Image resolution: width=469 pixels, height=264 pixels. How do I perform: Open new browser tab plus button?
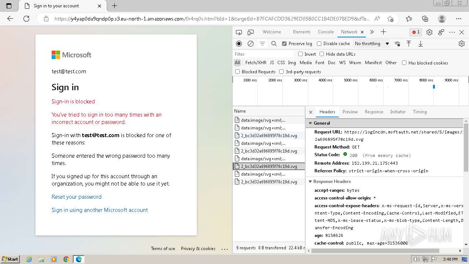pyautogui.click(x=114, y=6)
